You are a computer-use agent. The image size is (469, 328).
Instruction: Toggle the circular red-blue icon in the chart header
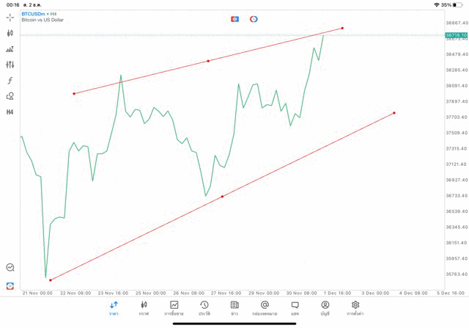254,19
